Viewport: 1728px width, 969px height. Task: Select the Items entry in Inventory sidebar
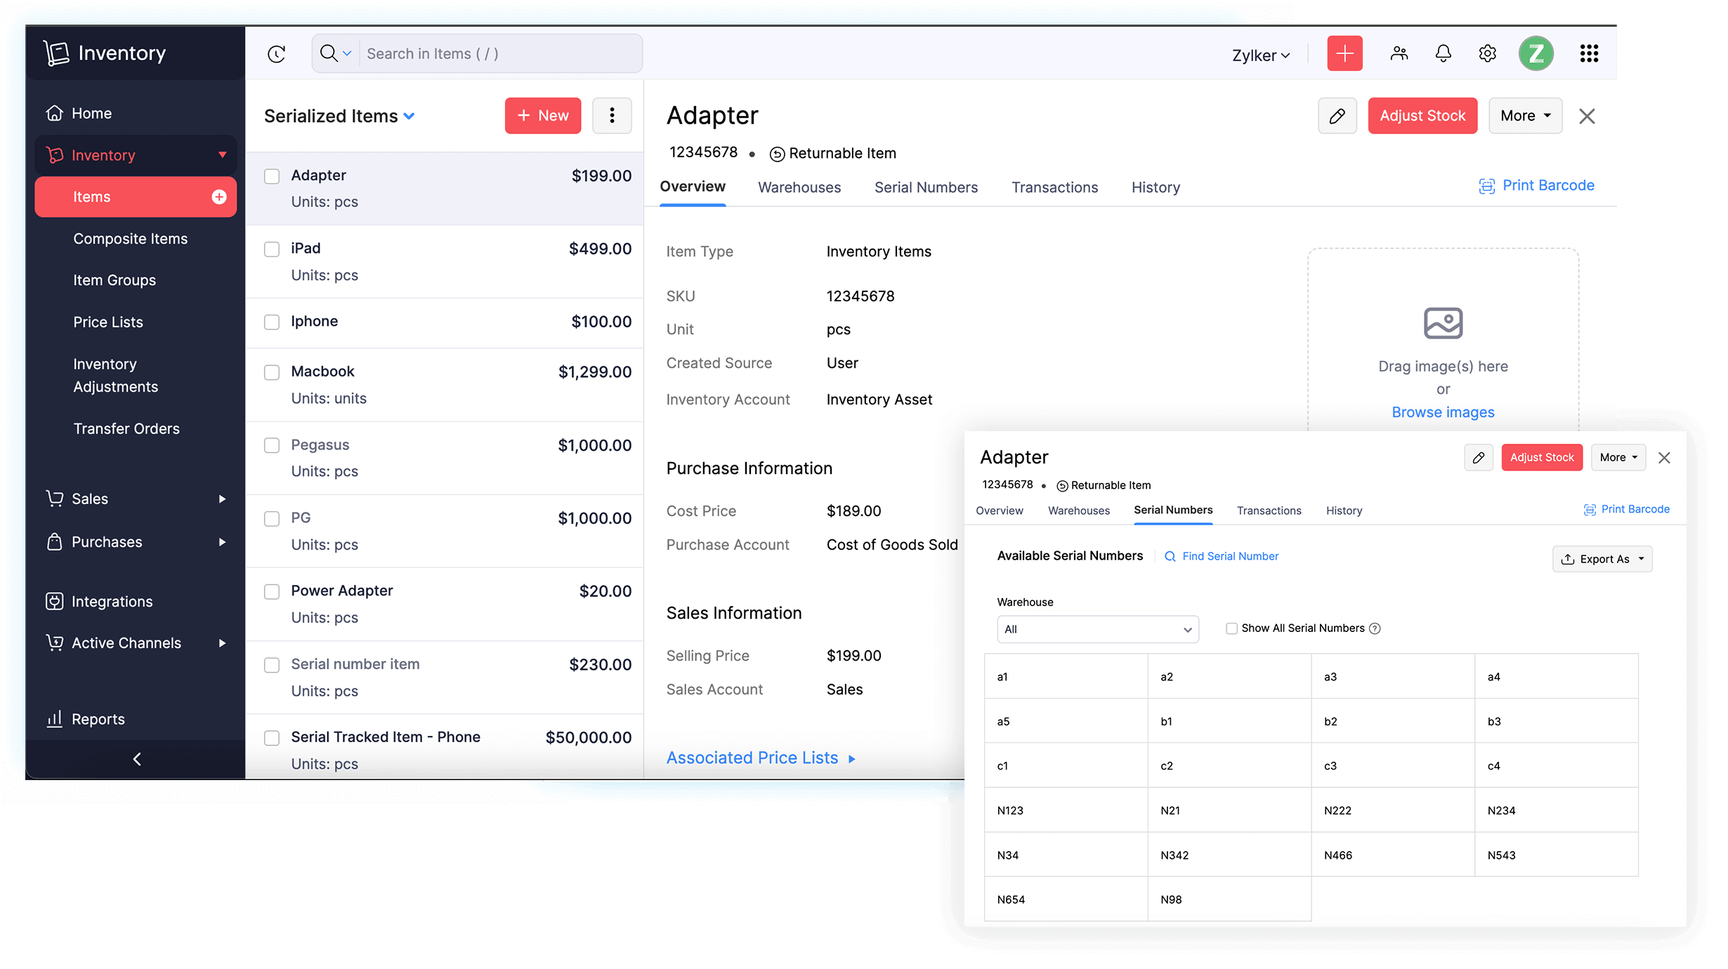tap(92, 197)
